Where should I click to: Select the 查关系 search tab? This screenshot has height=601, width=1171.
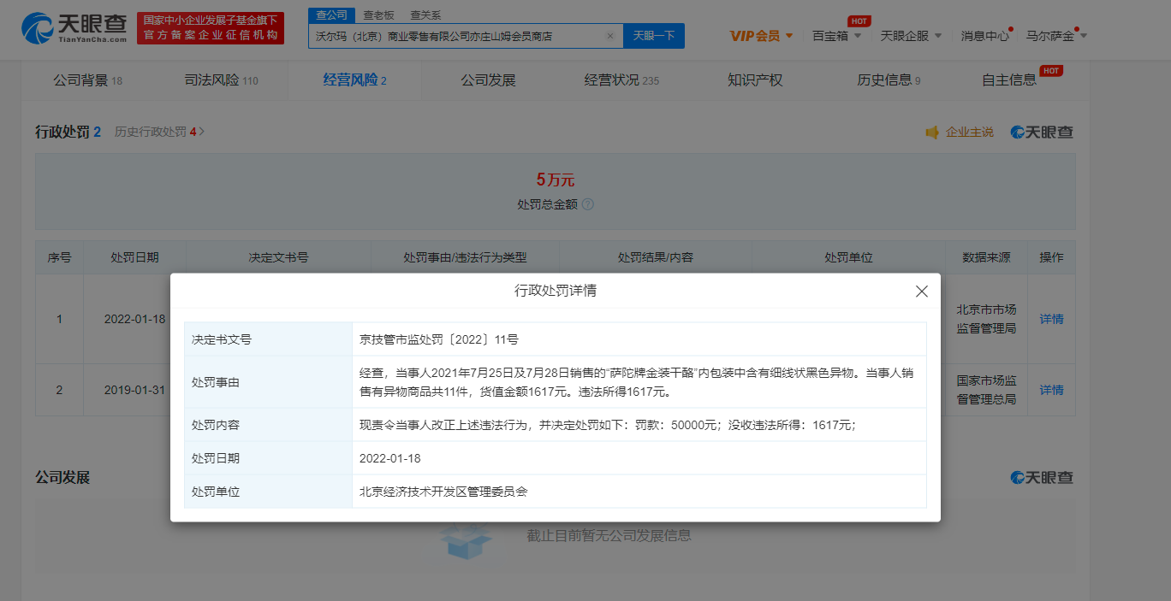[425, 15]
